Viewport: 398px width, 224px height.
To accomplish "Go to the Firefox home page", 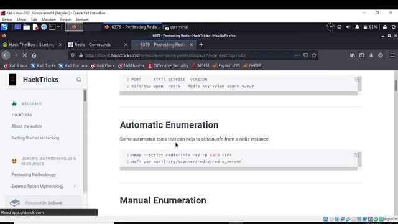I will pos(34,55).
